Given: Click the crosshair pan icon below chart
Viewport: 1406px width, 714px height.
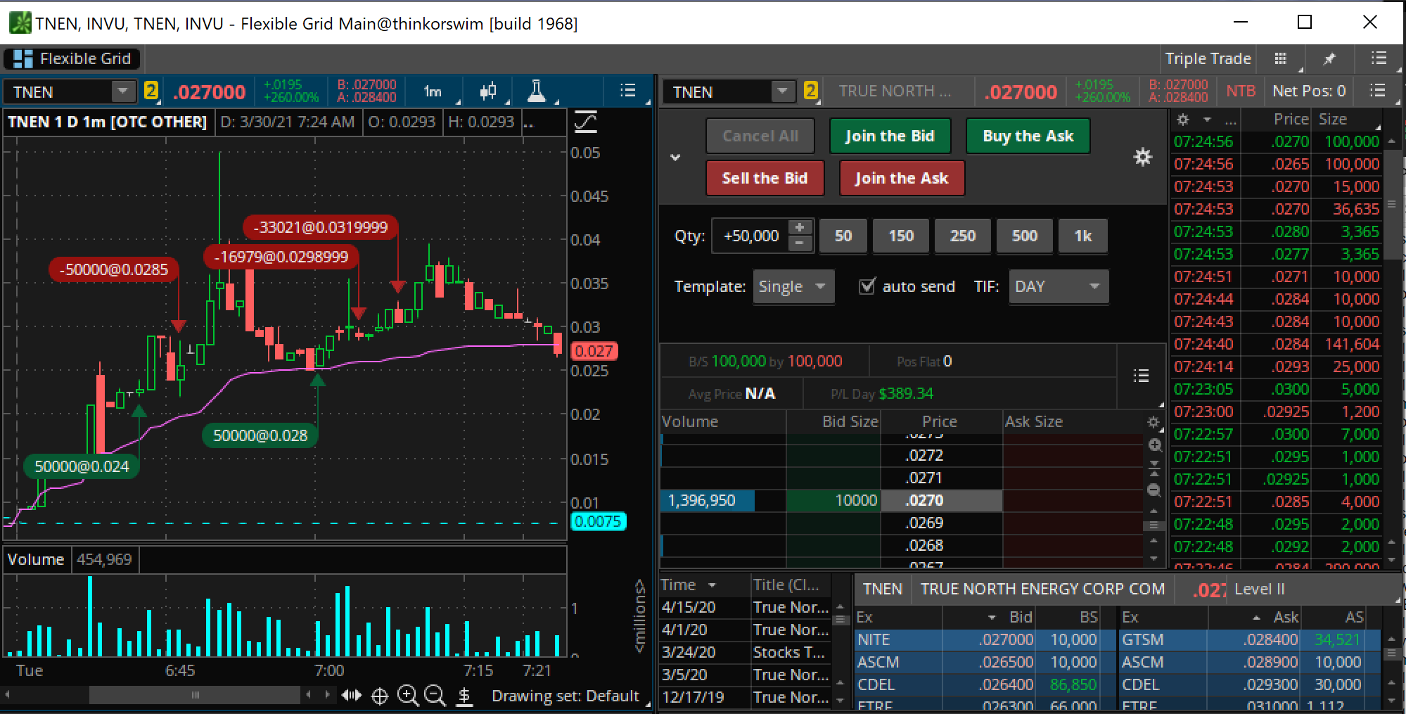Looking at the screenshot, I should (x=379, y=696).
